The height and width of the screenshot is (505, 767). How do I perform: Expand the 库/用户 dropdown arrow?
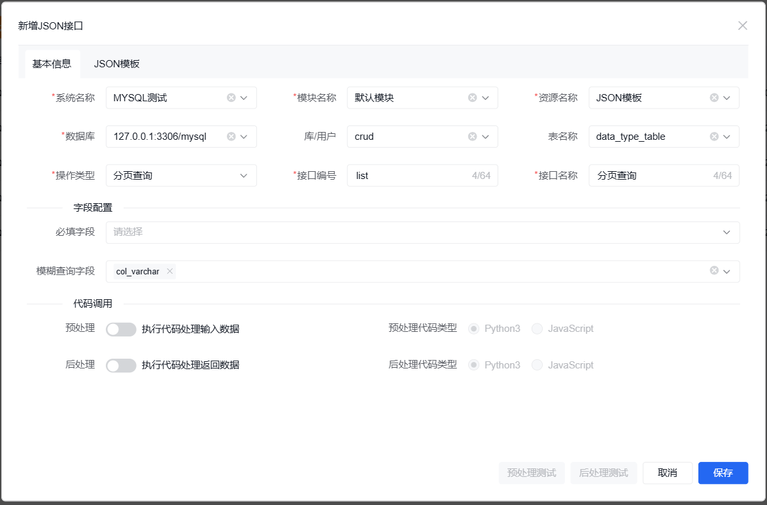pyautogui.click(x=485, y=137)
